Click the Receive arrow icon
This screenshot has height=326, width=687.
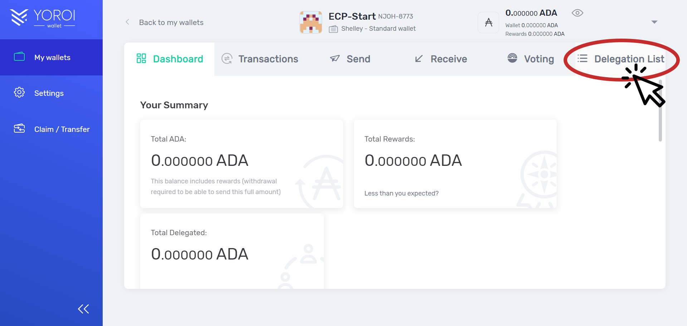click(419, 58)
